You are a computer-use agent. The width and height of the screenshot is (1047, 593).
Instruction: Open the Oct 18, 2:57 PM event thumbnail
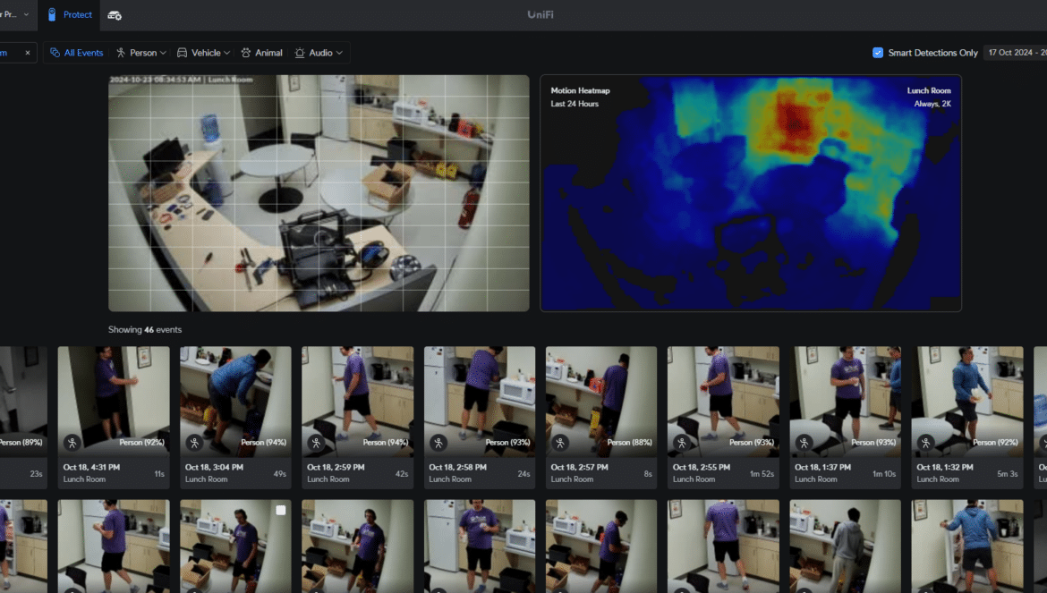(601, 402)
